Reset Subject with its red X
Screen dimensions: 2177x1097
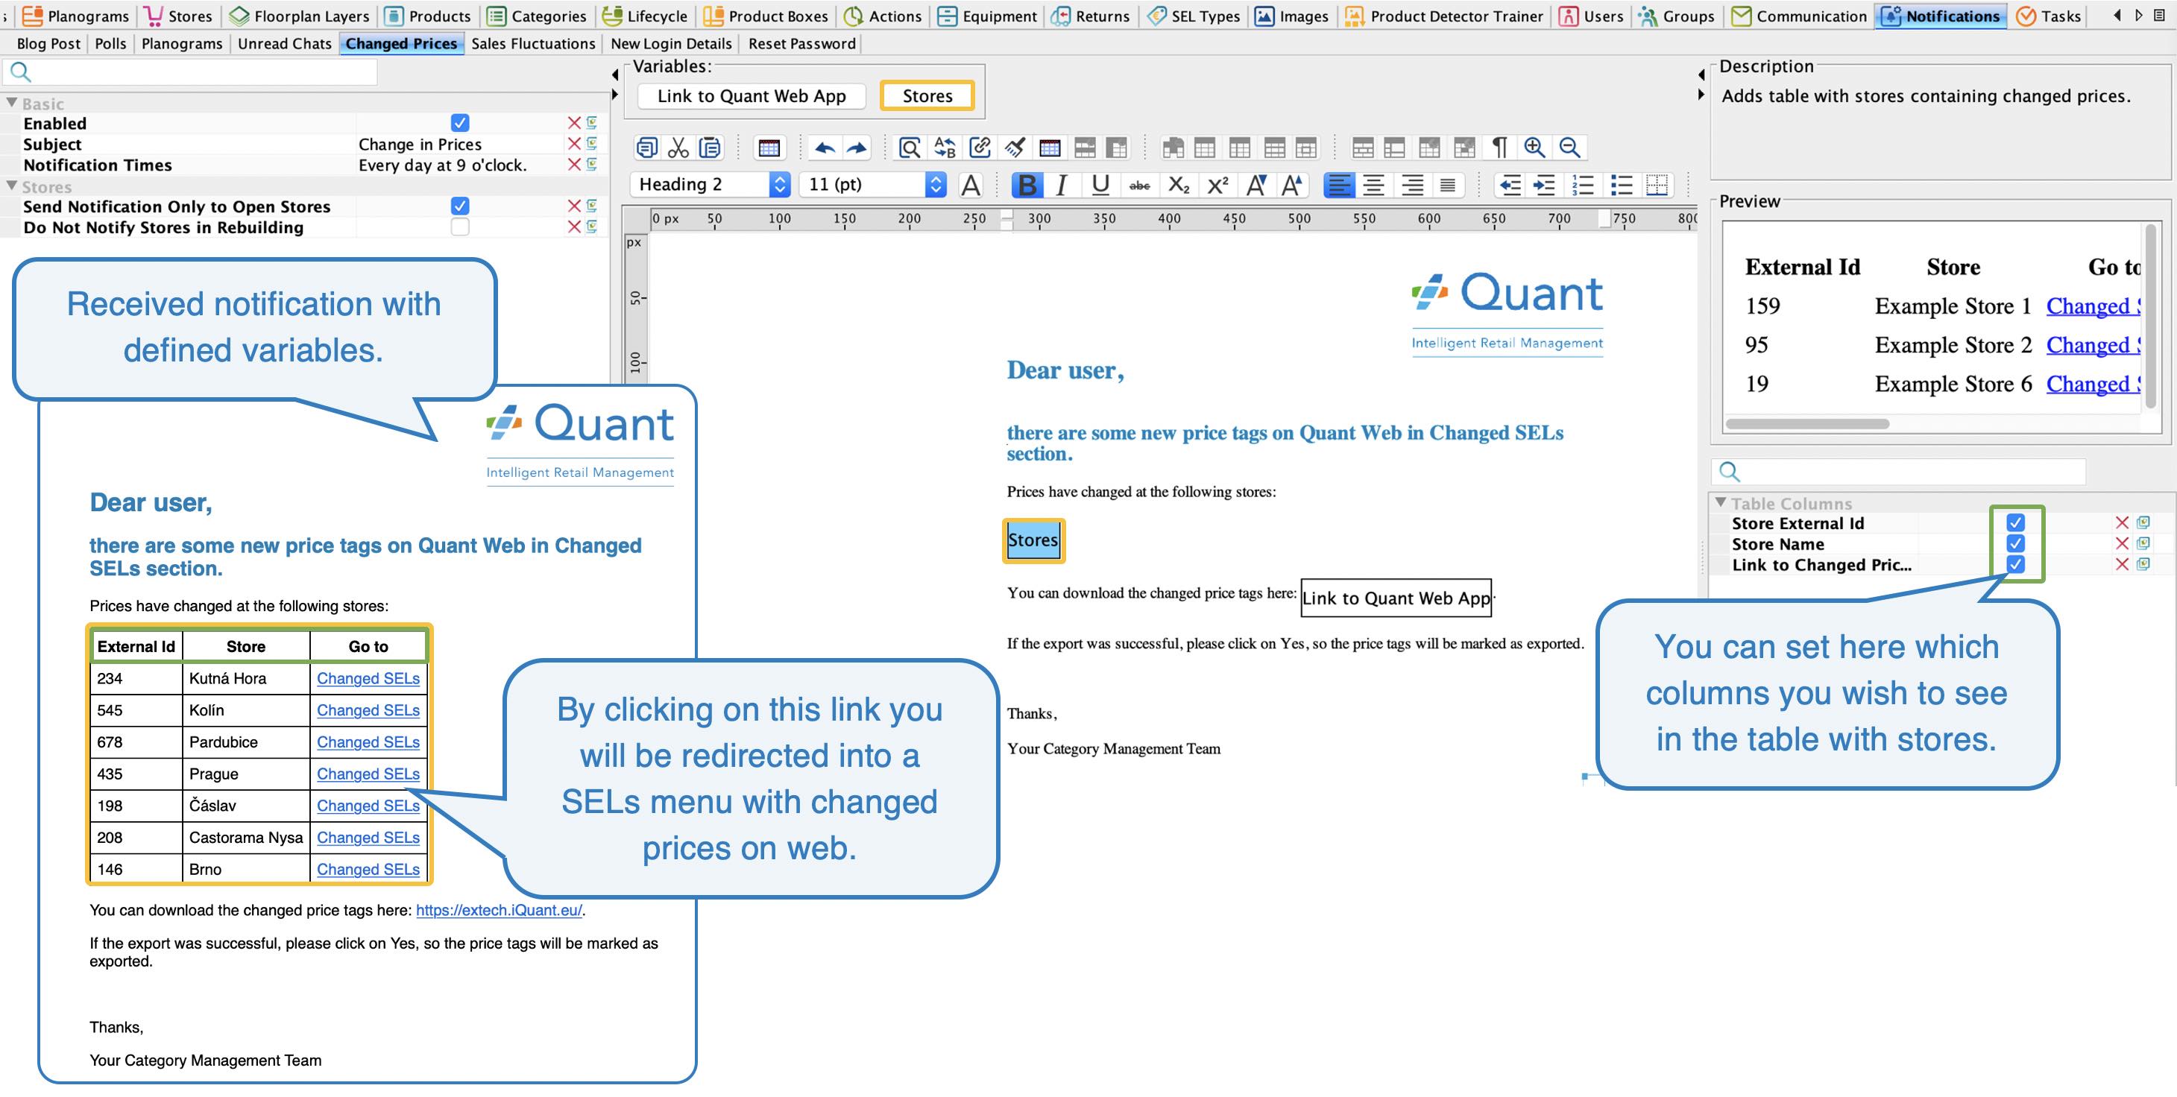tap(574, 144)
